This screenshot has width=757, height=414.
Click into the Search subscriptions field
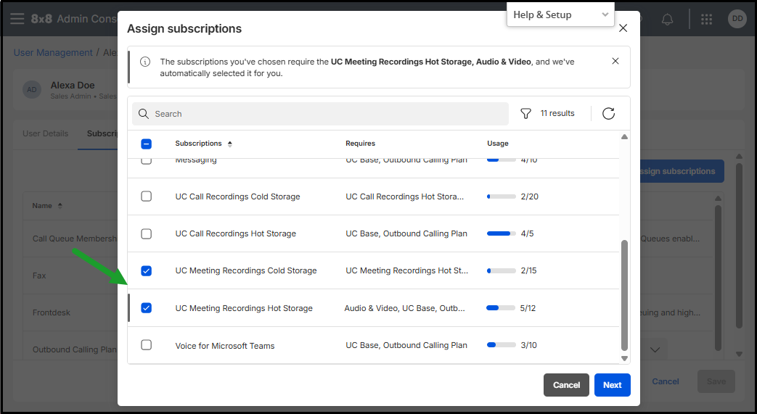point(320,113)
